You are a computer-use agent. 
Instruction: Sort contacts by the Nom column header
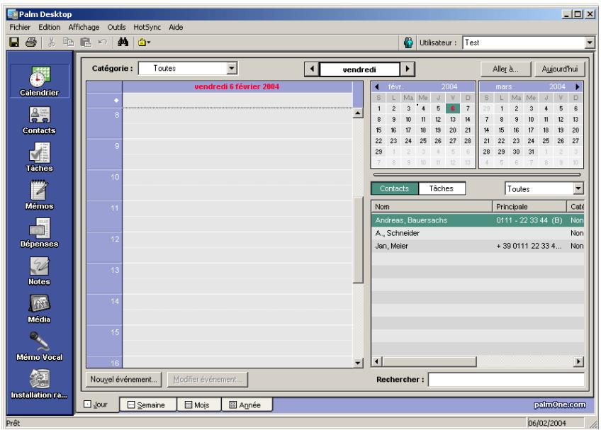pos(432,207)
